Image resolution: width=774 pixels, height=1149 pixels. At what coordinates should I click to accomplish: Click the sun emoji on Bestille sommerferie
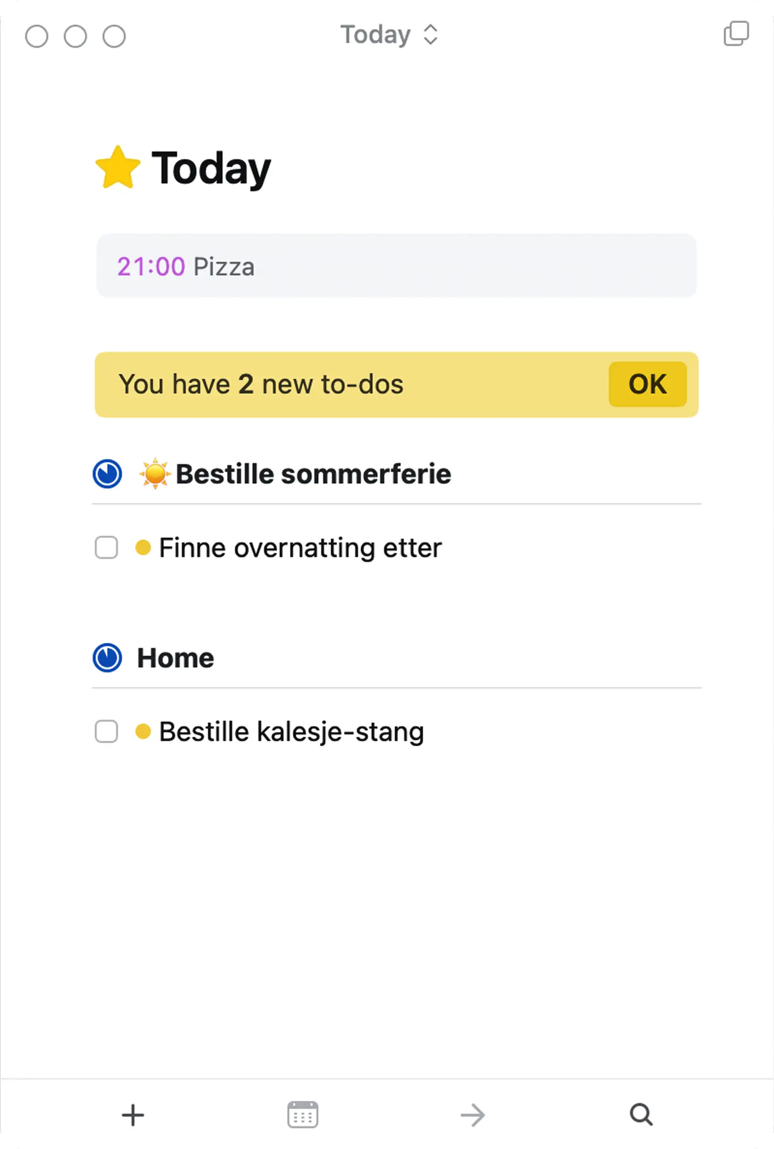pyautogui.click(x=155, y=473)
